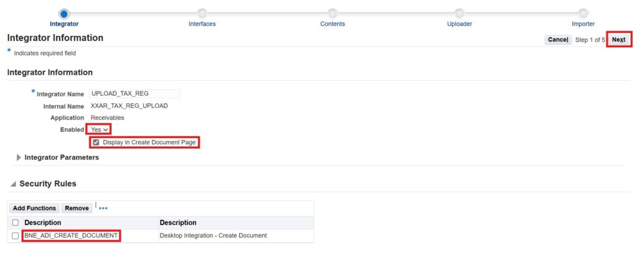Select the BNE_ADI_CREATE_DOCUMENT table cell
The height and width of the screenshot is (255, 637).
[x=71, y=236]
